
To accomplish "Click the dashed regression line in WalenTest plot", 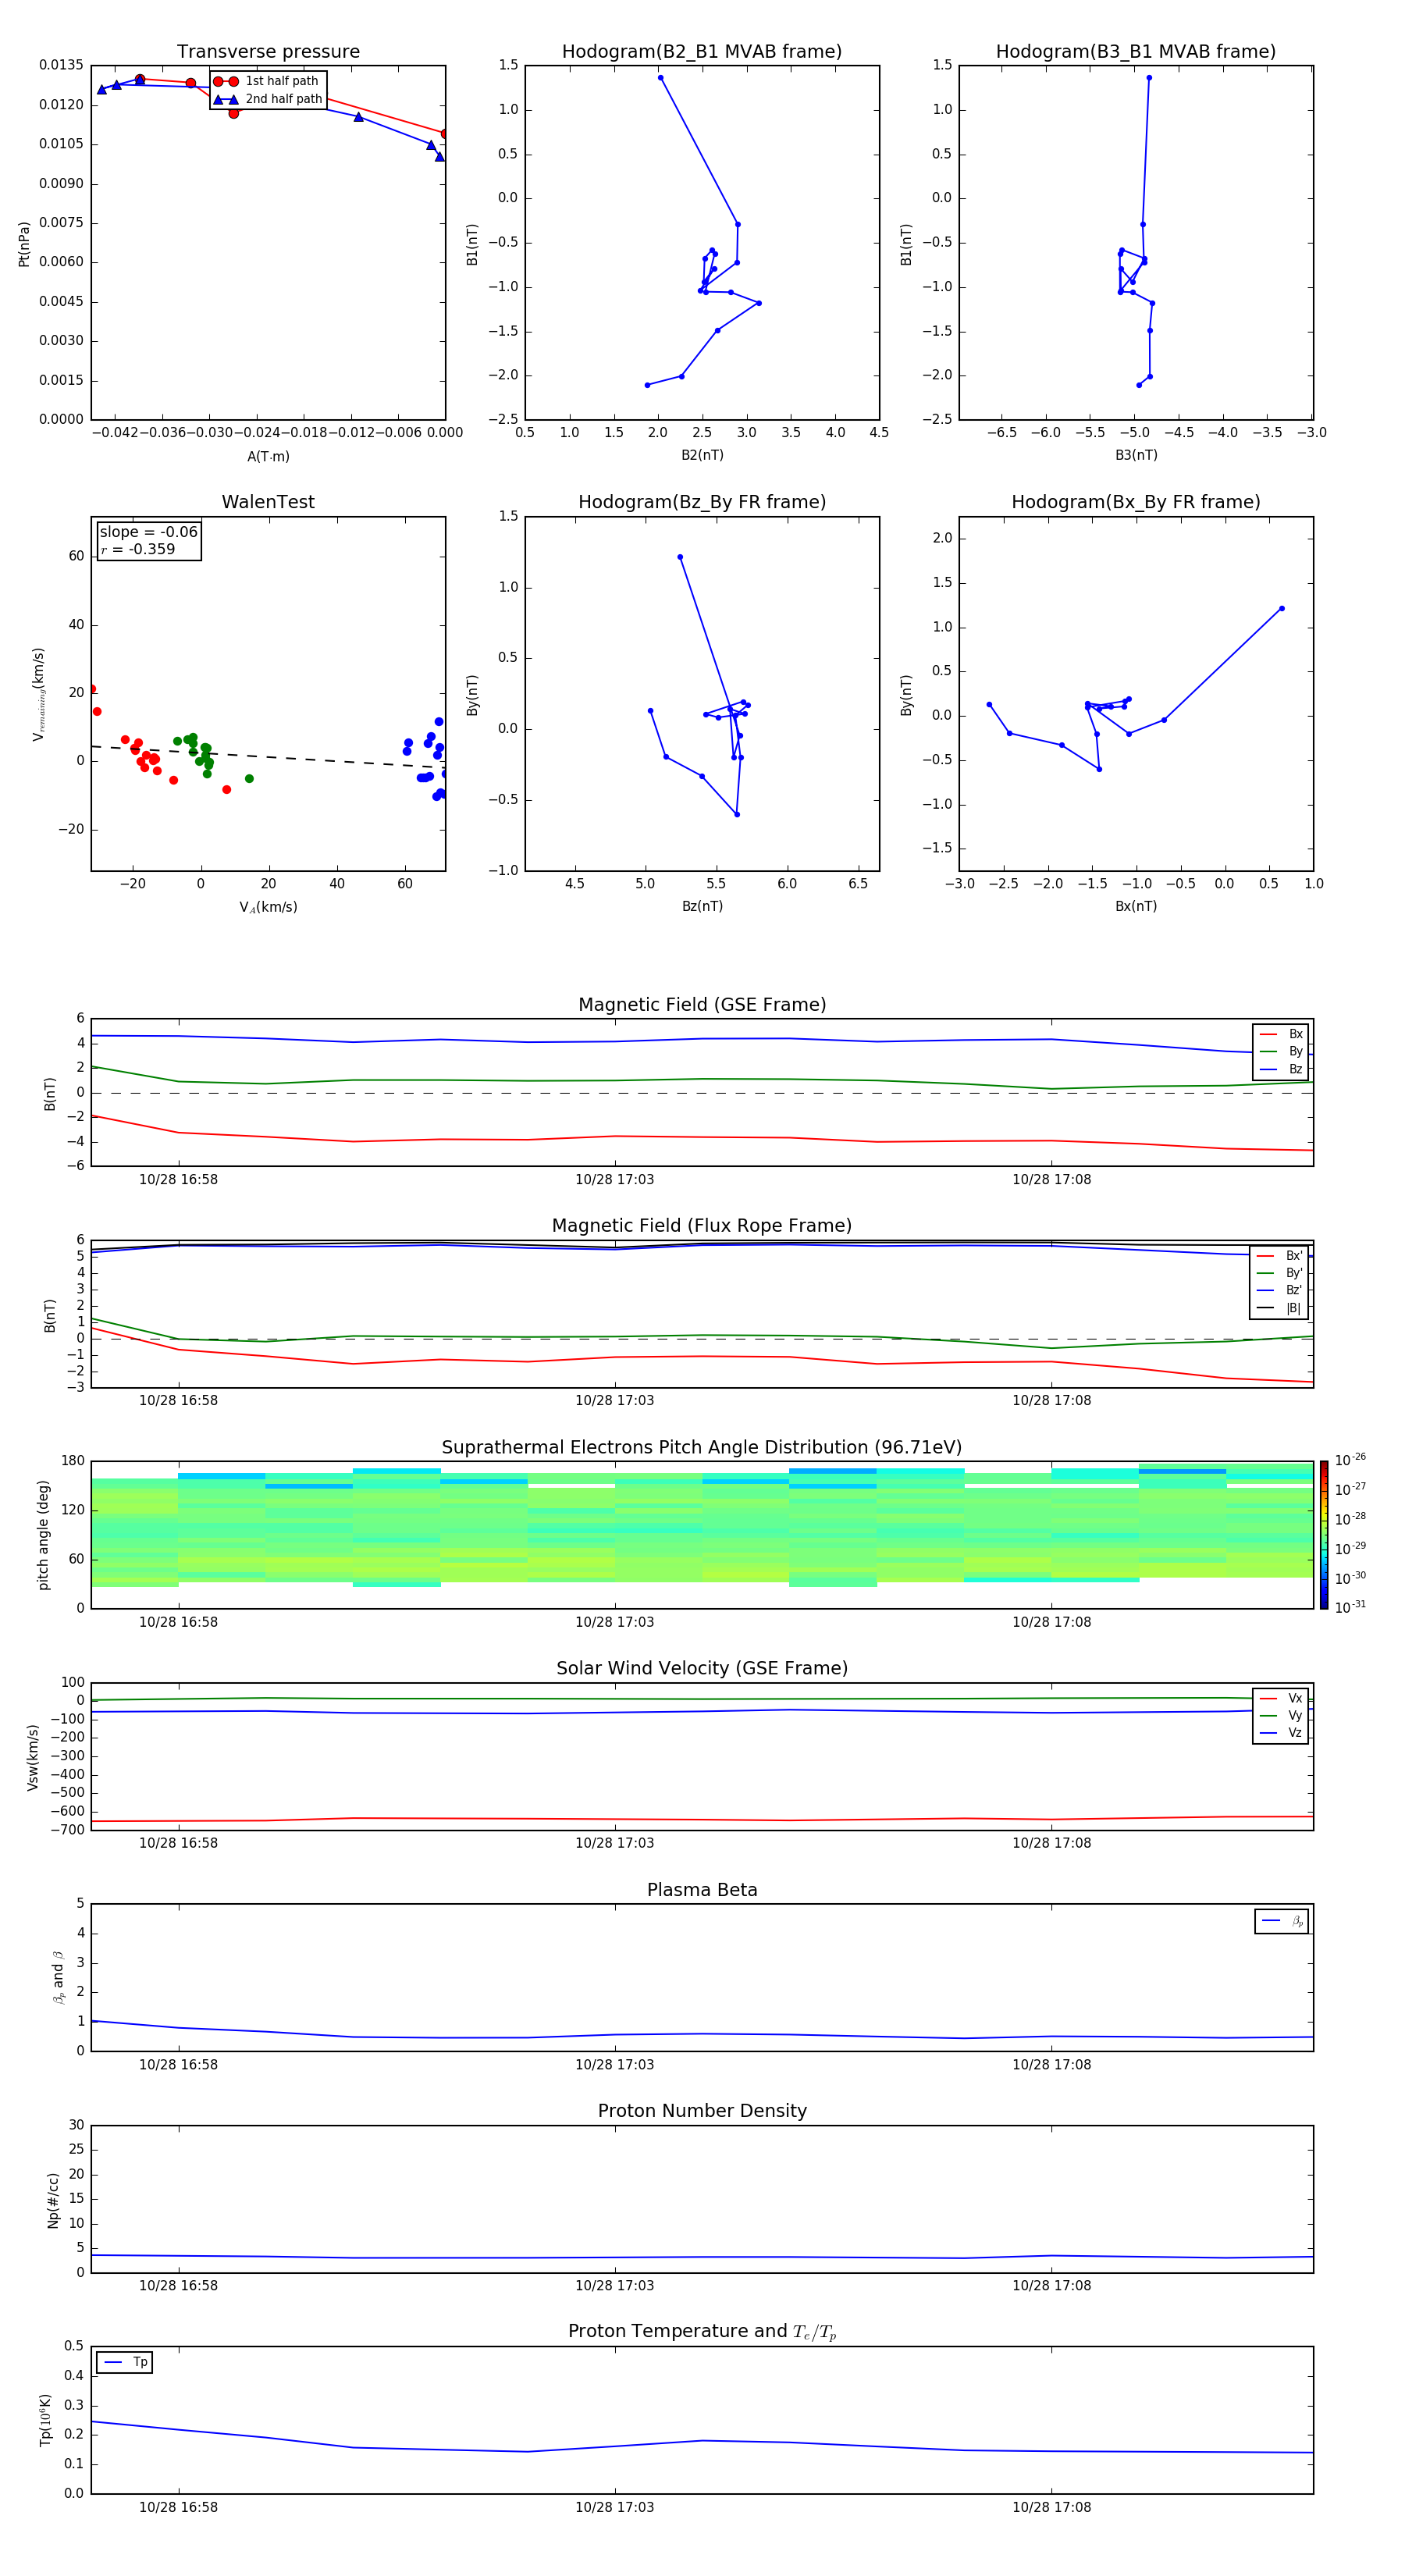I will pos(268,757).
